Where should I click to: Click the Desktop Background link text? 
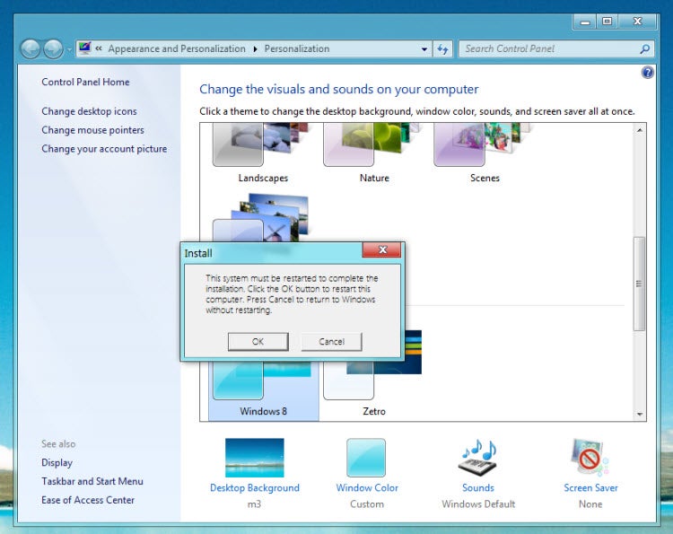(255, 488)
